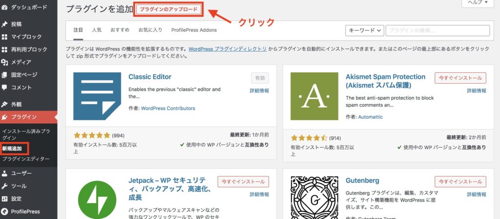Viewport: 500px width, 219px height.
Task: Switch to the 人気 tab
Action: coord(97,30)
